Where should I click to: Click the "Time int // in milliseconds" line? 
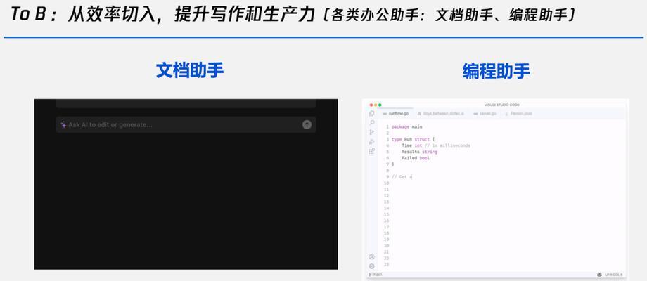coord(436,145)
